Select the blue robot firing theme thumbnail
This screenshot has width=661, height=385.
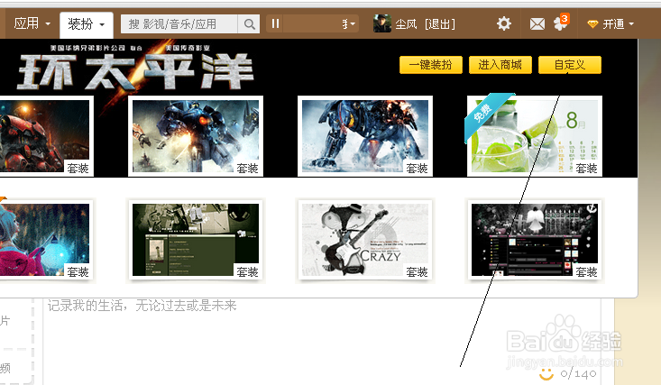196,136
